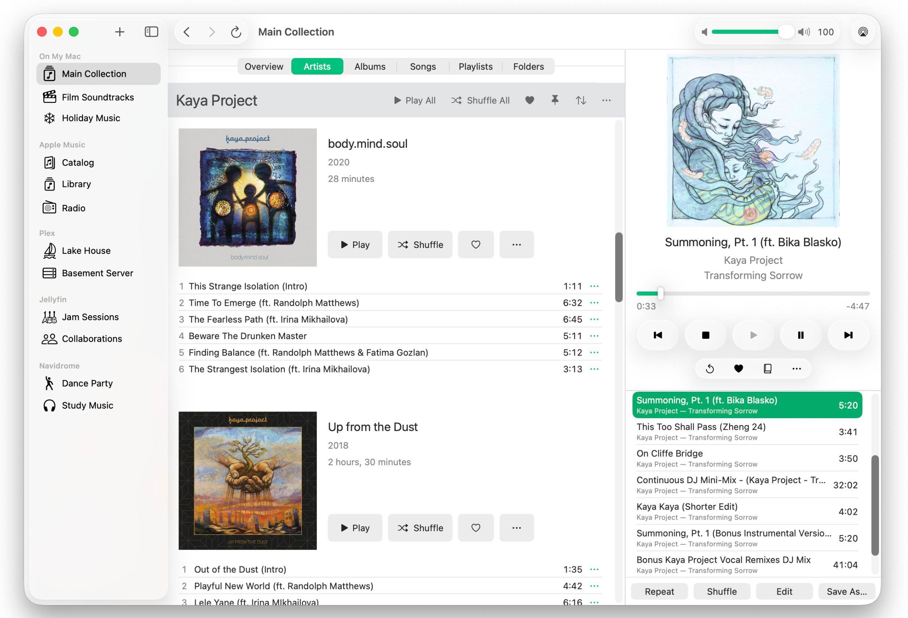Viewport: 908px width, 618px height.
Task: Open the options menu for body.mind.soul
Action: tap(516, 245)
